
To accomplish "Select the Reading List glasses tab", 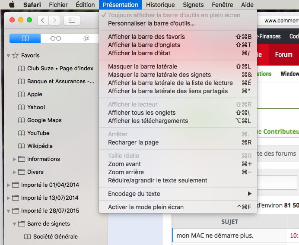I will [x=56, y=38].
